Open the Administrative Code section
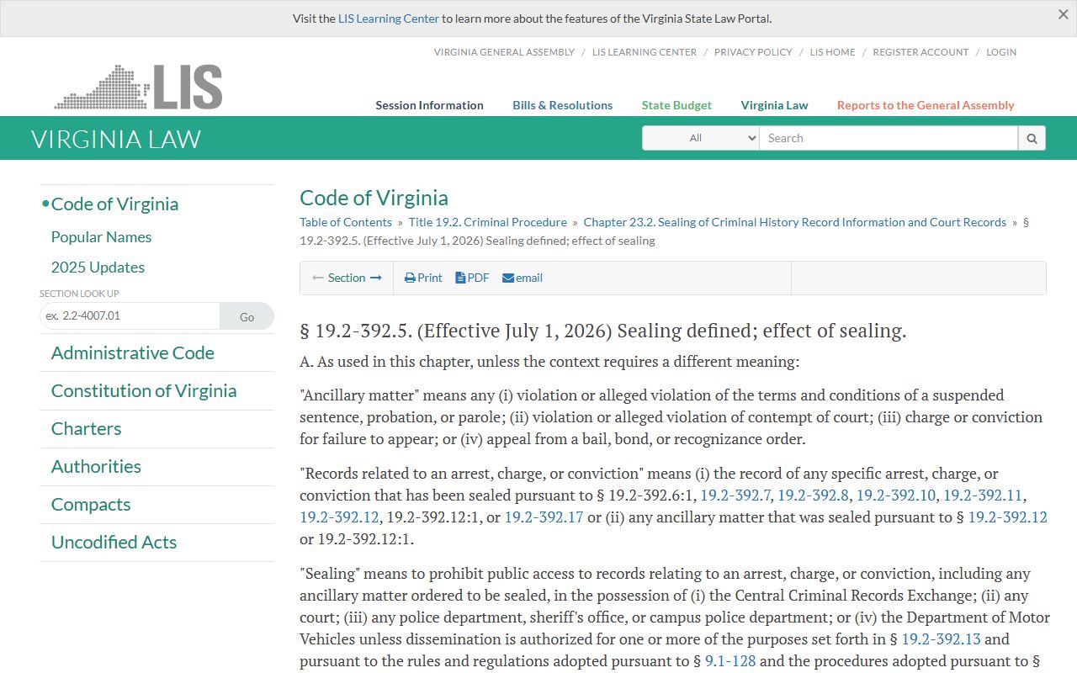The width and height of the screenshot is (1077, 673). (x=133, y=353)
